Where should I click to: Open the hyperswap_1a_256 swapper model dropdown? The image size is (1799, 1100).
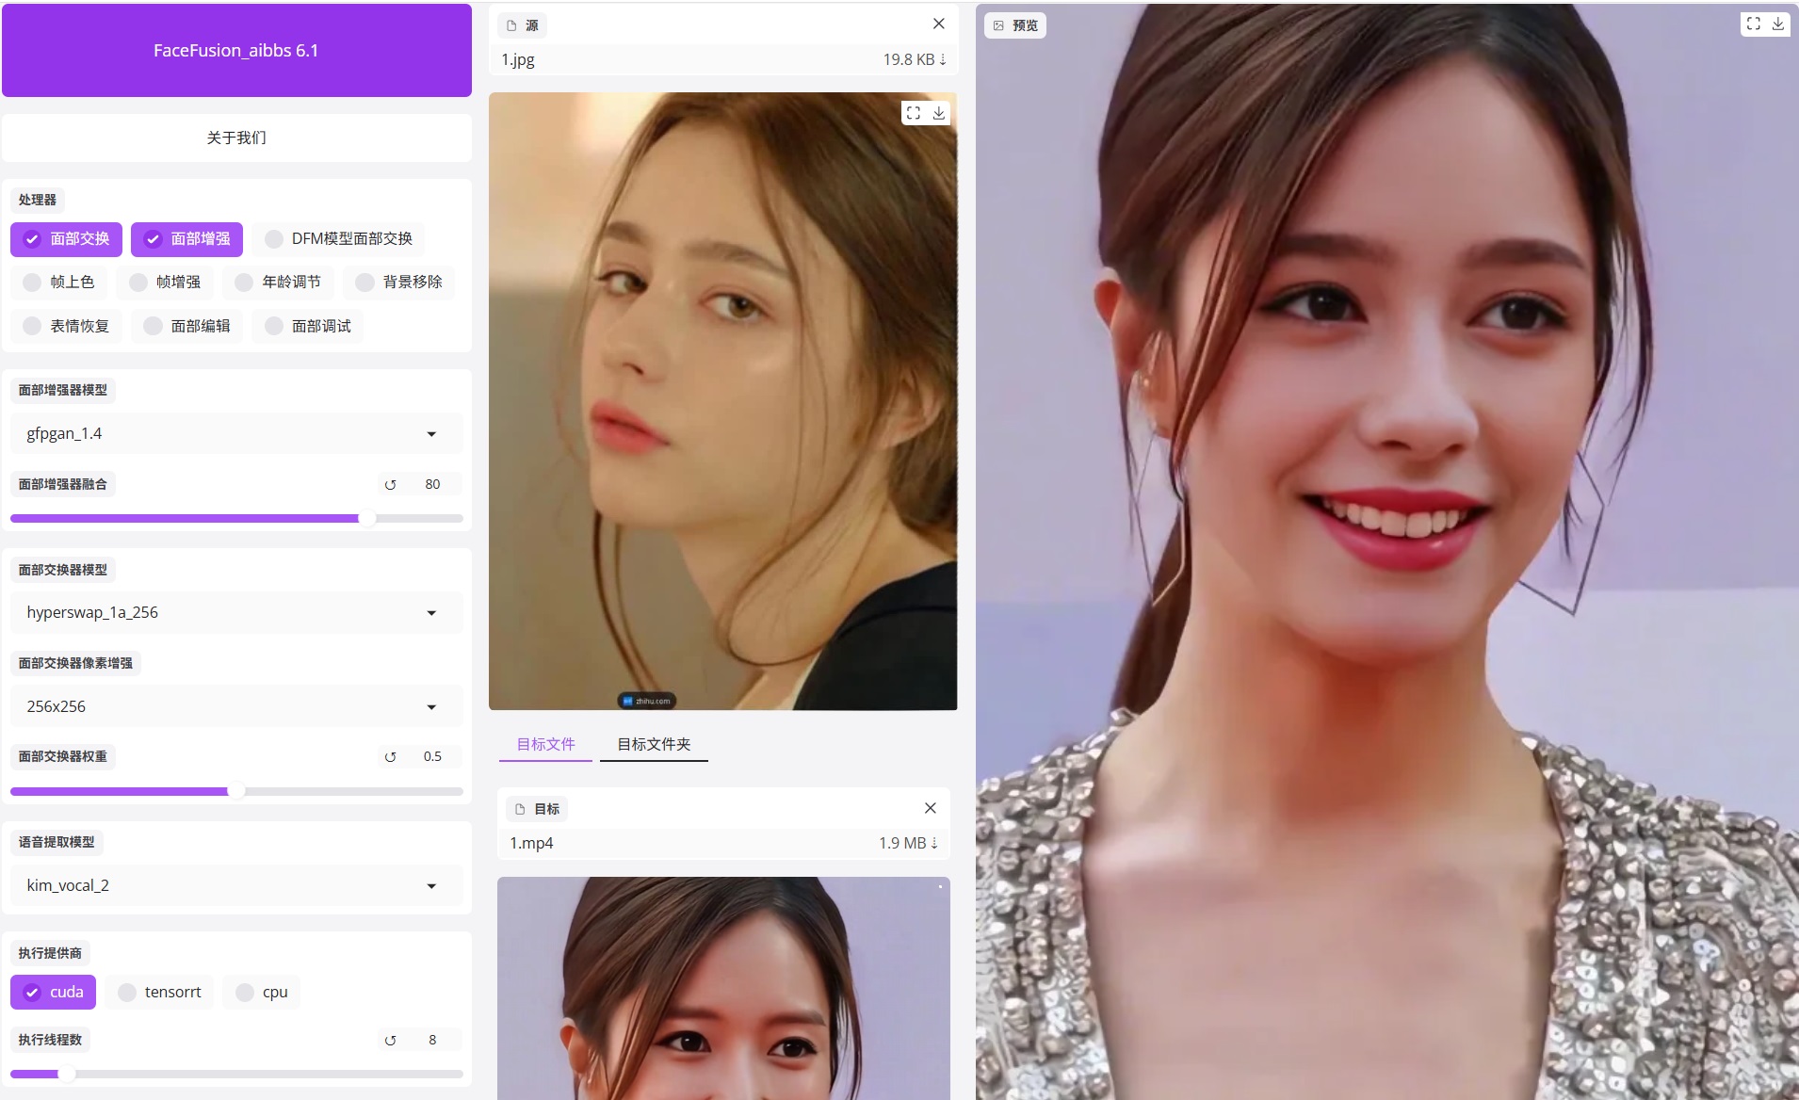pos(235,613)
